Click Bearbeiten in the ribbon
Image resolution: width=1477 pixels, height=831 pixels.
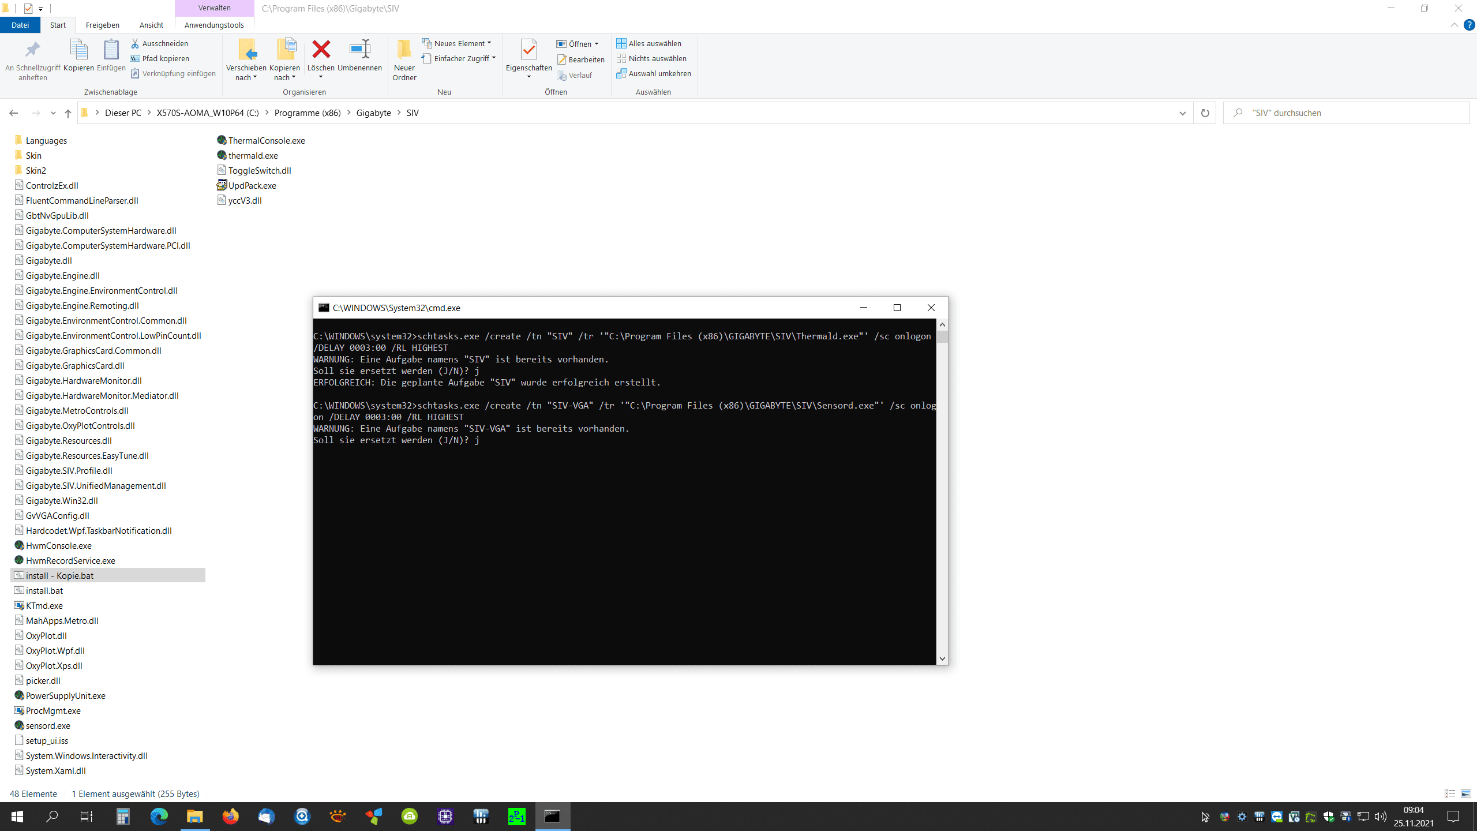pos(581,59)
